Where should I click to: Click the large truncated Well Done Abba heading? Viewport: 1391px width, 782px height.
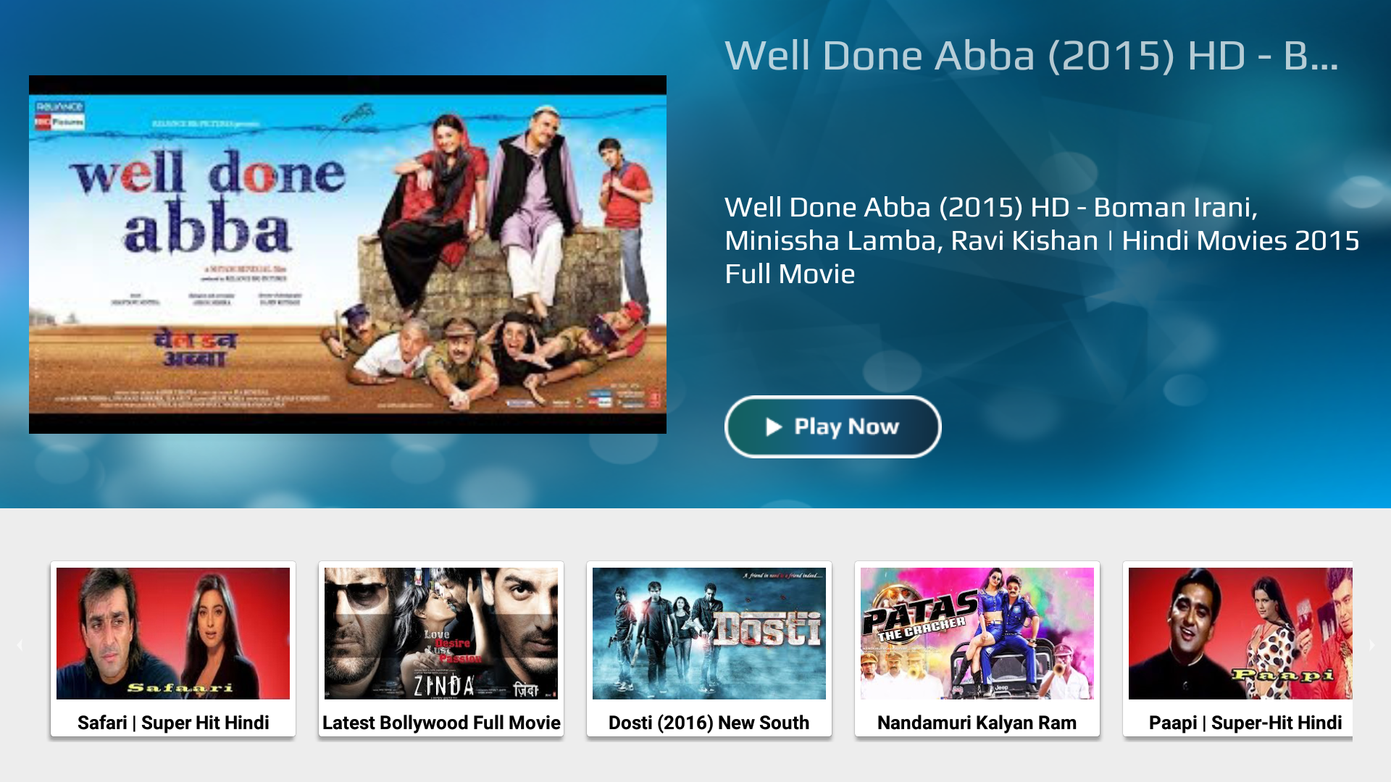(x=1032, y=56)
